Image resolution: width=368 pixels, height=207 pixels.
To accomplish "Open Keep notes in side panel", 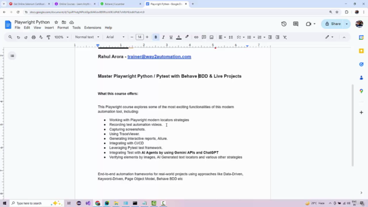I will [361, 51].
